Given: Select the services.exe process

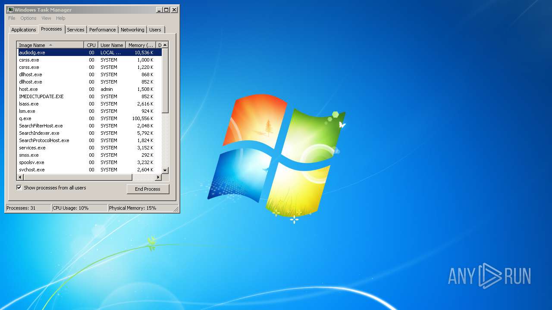Looking at the screenshot, I should [x=89, y=148].
